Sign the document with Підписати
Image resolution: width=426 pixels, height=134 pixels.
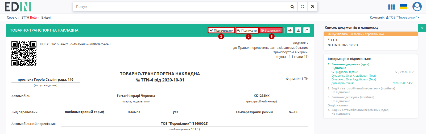click(247, 30)
